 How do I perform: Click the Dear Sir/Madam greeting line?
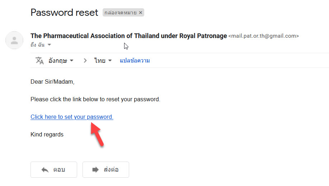pos(52,82)
